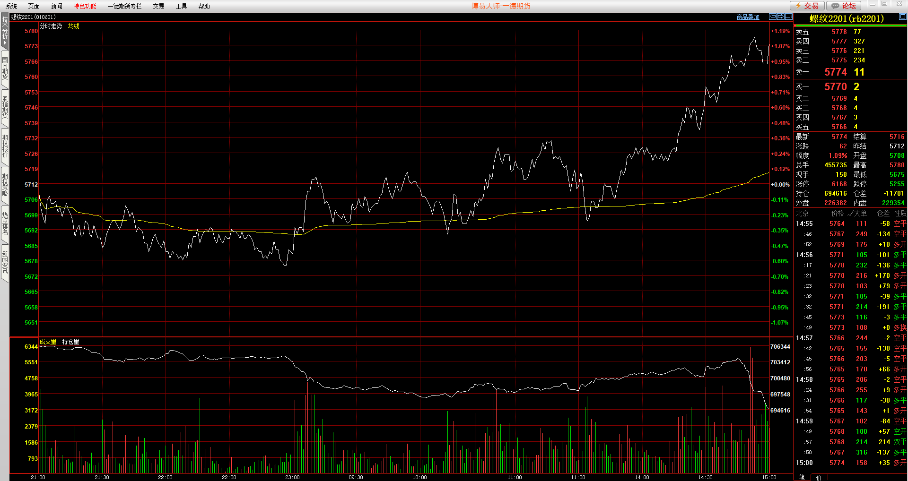Select the 新闻资讯 sidebar tab
This screenshot has height=481, width=908.
5,263
